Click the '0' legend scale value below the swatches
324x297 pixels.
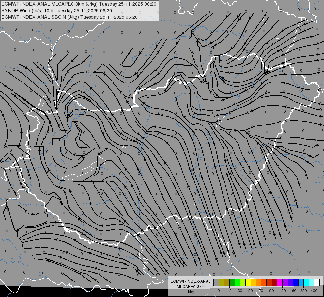point(219,291)
